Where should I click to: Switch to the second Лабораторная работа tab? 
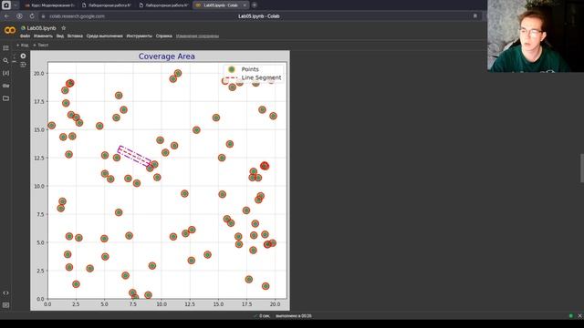[x=163, y=5]
